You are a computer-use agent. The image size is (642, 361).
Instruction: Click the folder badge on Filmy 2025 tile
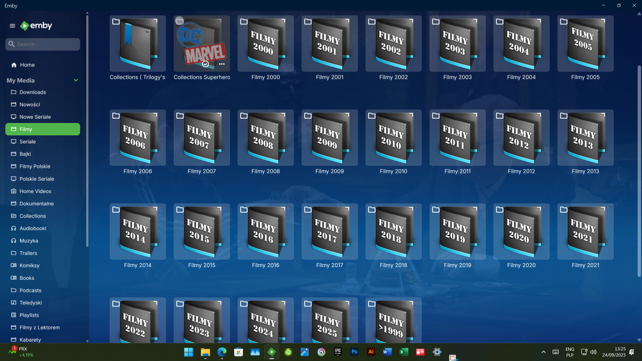(x=307, y=304)
